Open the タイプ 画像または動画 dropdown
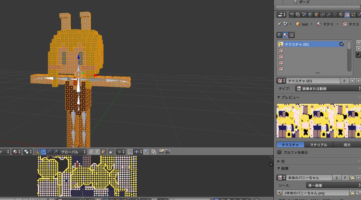The image size is (361, 200). tap(328, 89)
